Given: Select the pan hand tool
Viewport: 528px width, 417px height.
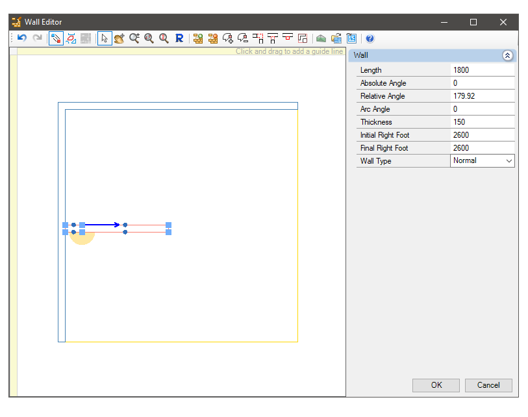Looking at the screenshot, I should click(x=119, y=38).
